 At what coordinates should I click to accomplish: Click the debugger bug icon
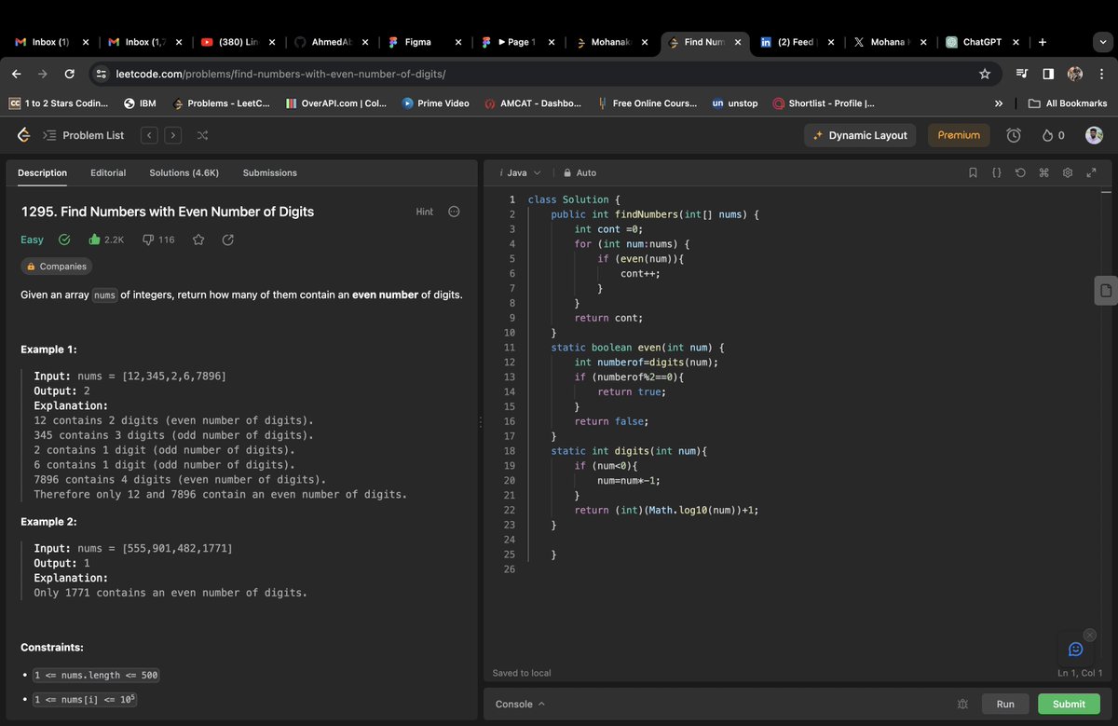pos(962,704)
